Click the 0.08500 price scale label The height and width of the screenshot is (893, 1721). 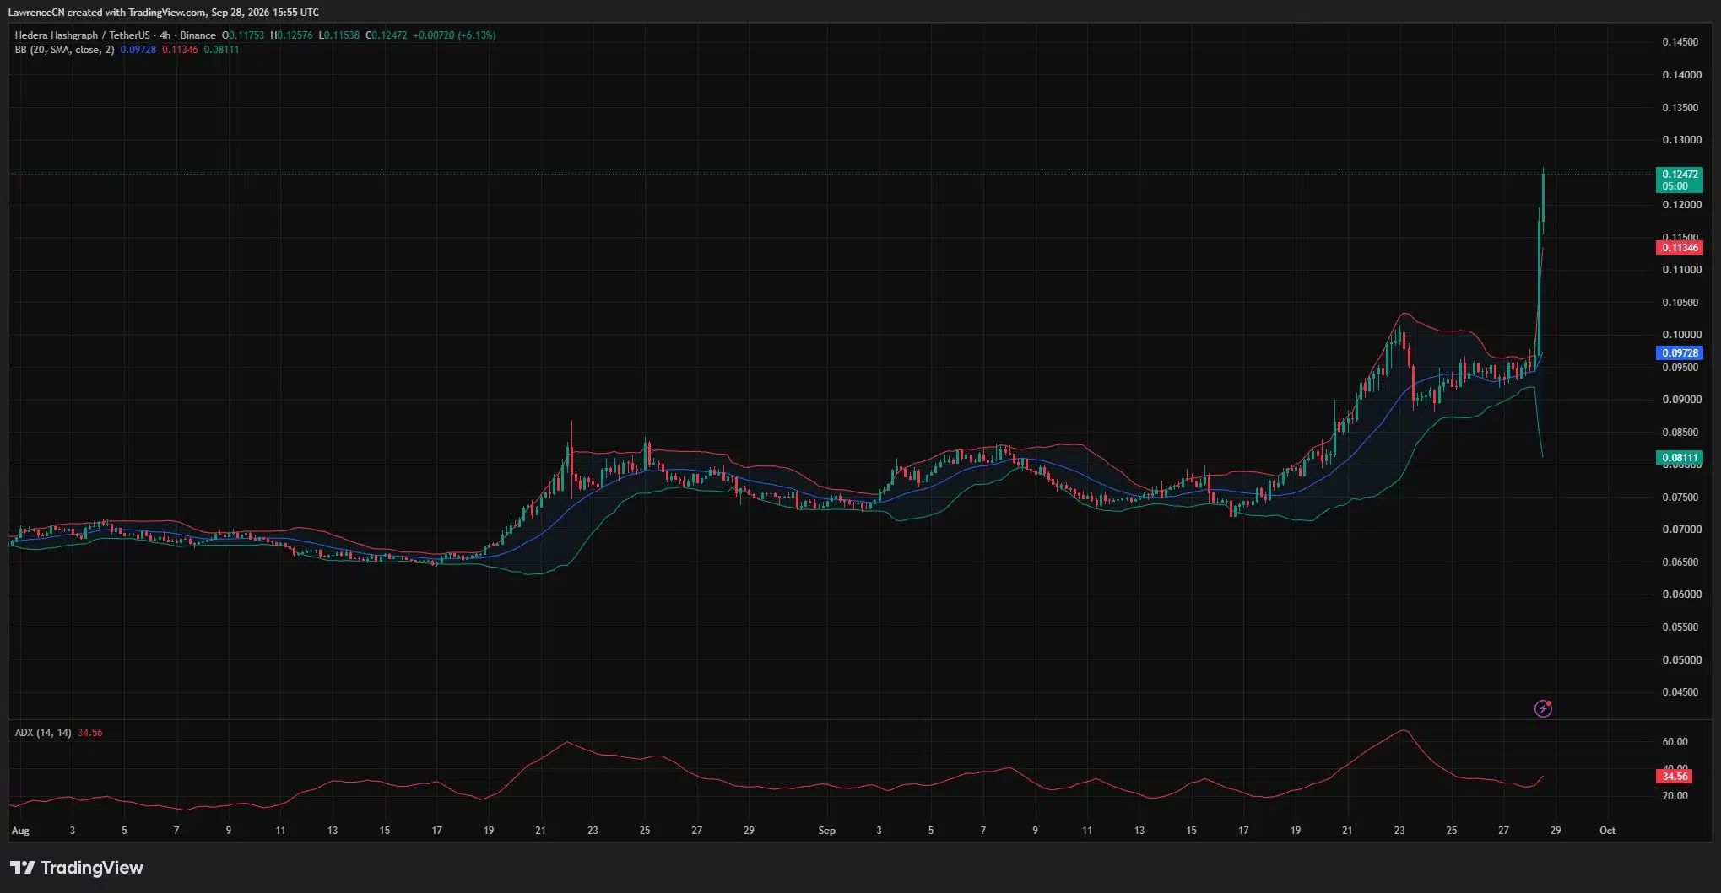pos(1681,433)
